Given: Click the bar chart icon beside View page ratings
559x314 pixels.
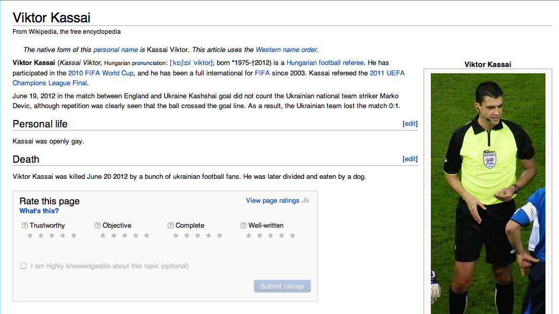Looking at the screenshot, I should click(x=305, y=201).
